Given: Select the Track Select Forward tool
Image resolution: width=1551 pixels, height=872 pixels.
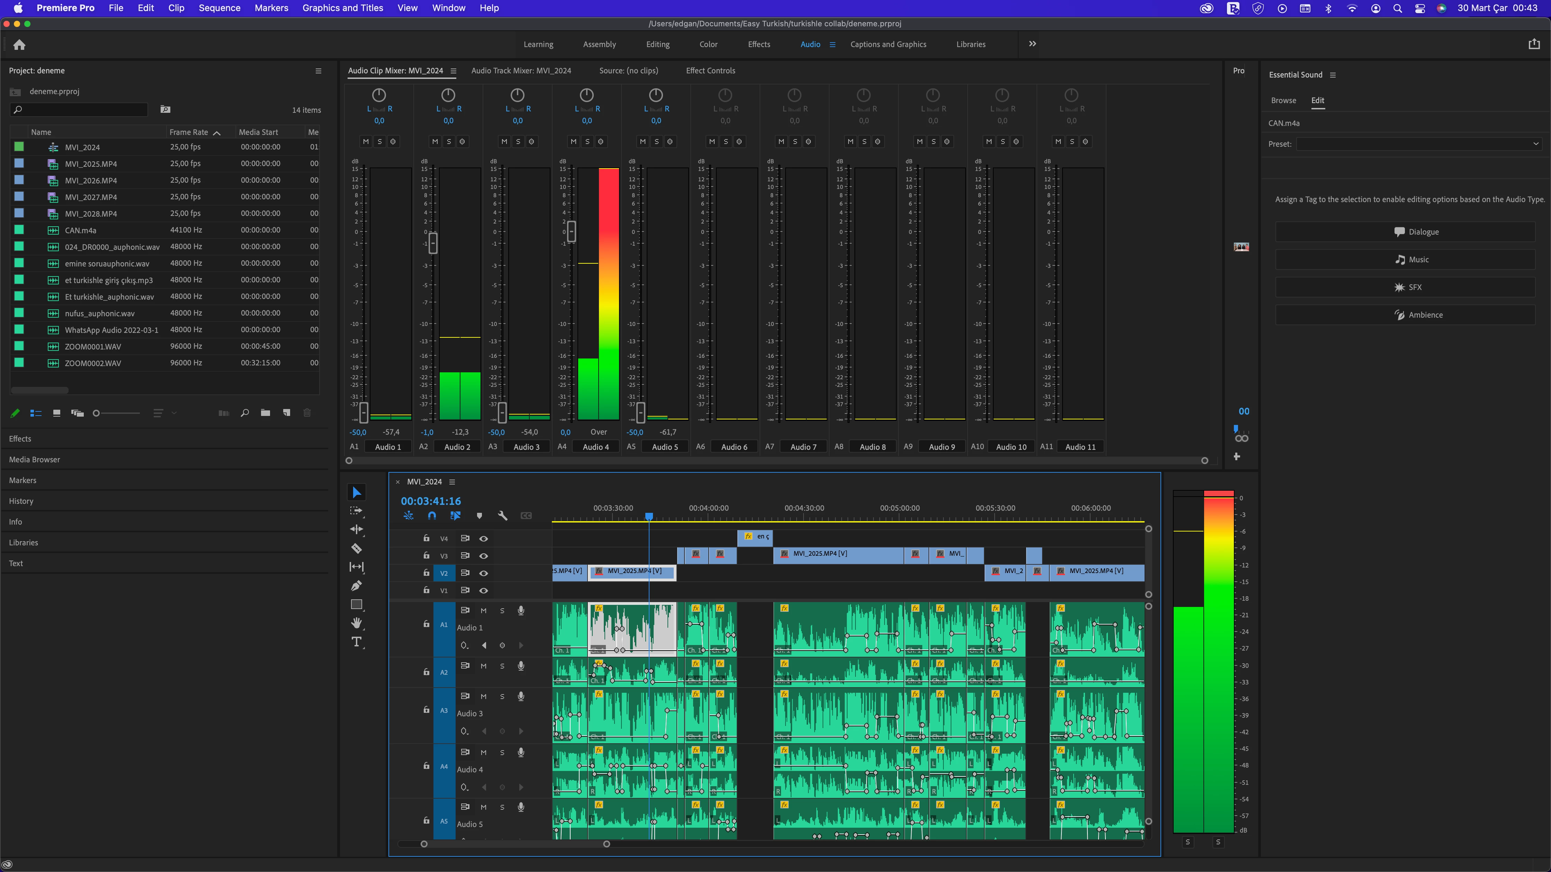Looking at the screenshot, I should pyautogui.click(x=357, y=511).
